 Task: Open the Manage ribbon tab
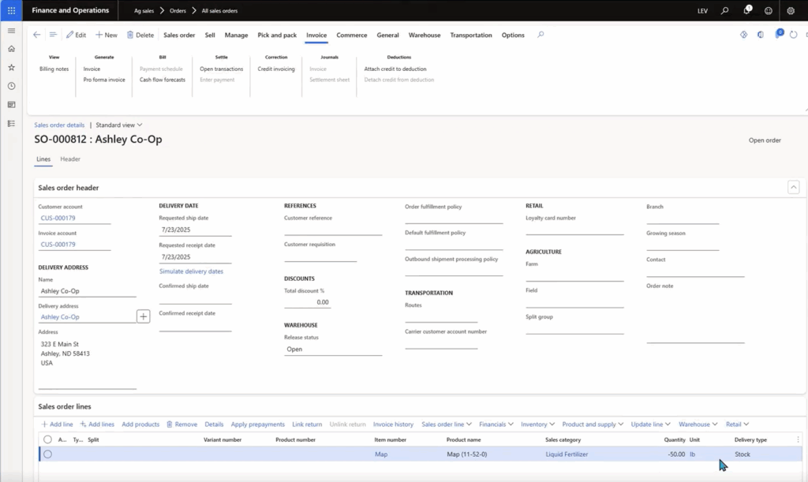pyautogui.click(x=236, y=35)
